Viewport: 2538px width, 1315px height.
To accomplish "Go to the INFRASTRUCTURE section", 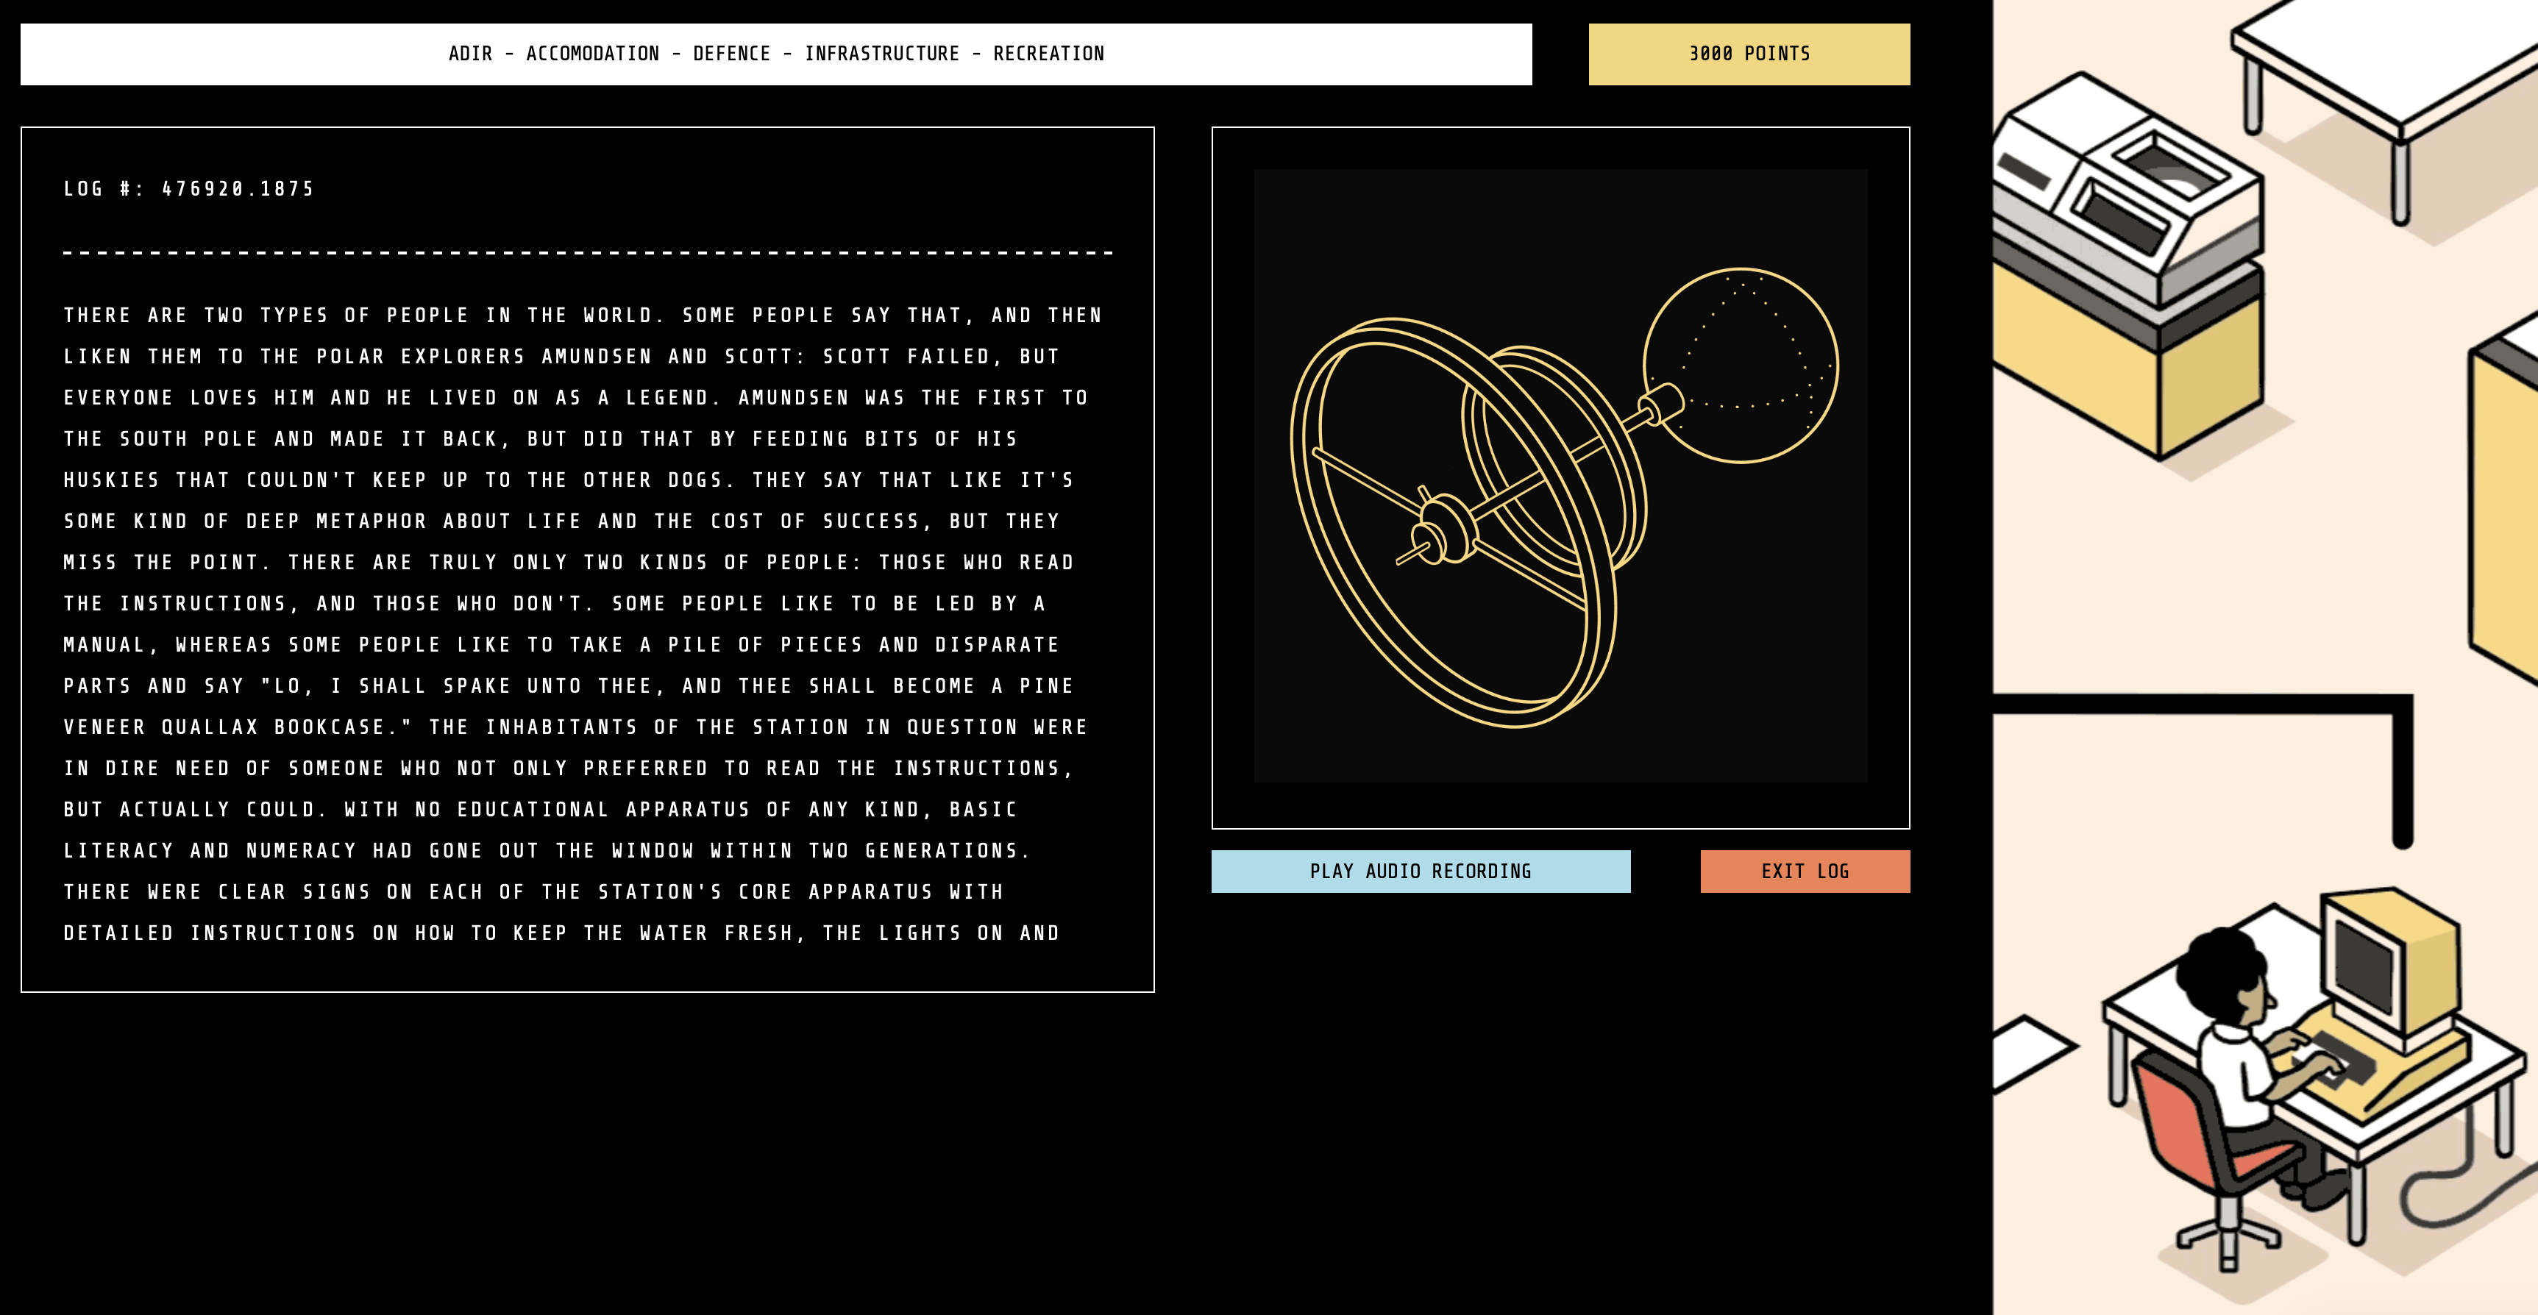I will [x=882, y=54].
